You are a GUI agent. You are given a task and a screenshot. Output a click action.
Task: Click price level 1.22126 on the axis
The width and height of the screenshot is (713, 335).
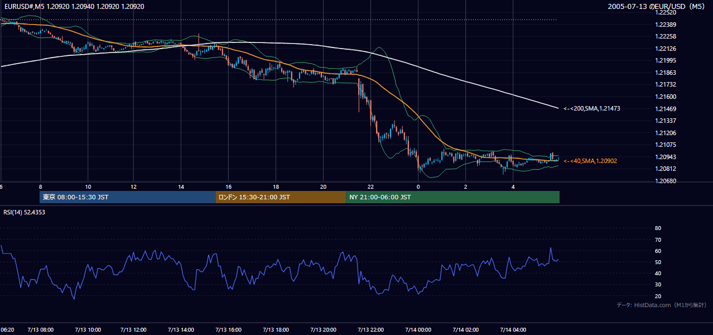666,49
